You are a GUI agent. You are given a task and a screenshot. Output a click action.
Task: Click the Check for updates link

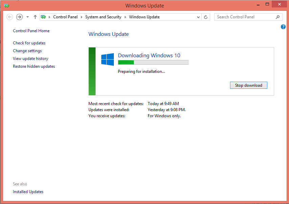click(29, 43)
